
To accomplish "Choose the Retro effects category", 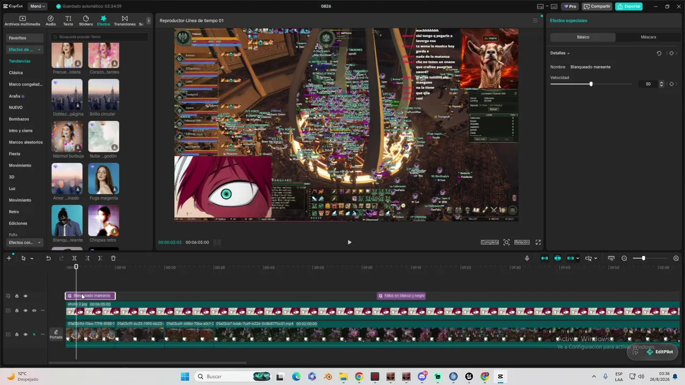I will click(14, 212).
